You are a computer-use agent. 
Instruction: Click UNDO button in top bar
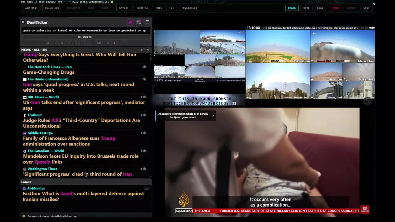pyautogui.click(x=91, y=8)
